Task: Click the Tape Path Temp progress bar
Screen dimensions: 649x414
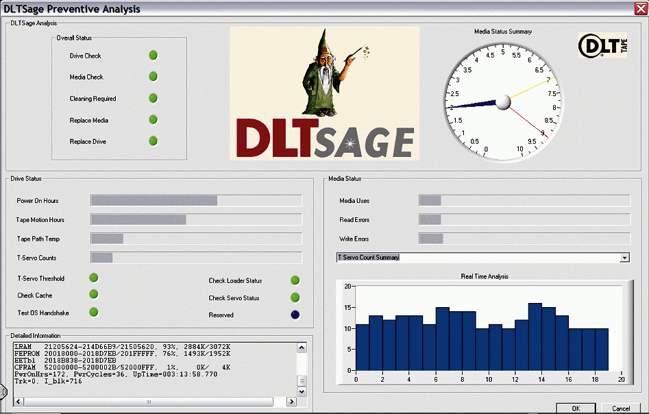Action: (x=196, y=239)
